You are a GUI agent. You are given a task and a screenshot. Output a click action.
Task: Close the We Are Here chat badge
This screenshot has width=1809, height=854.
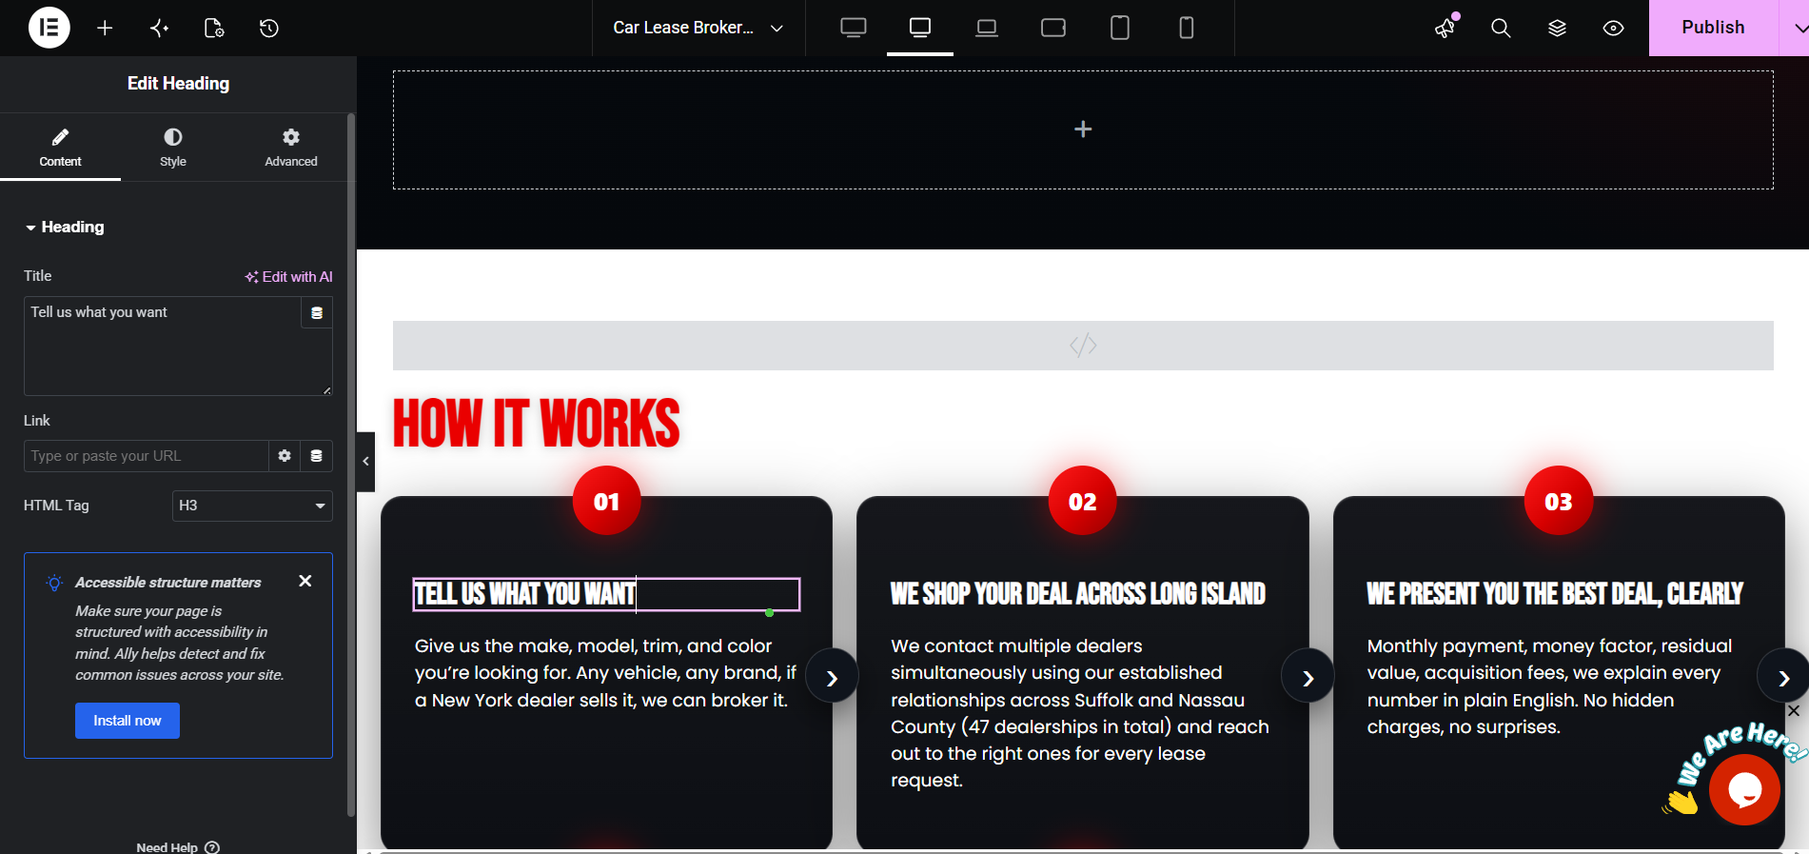click(1793, 710)
